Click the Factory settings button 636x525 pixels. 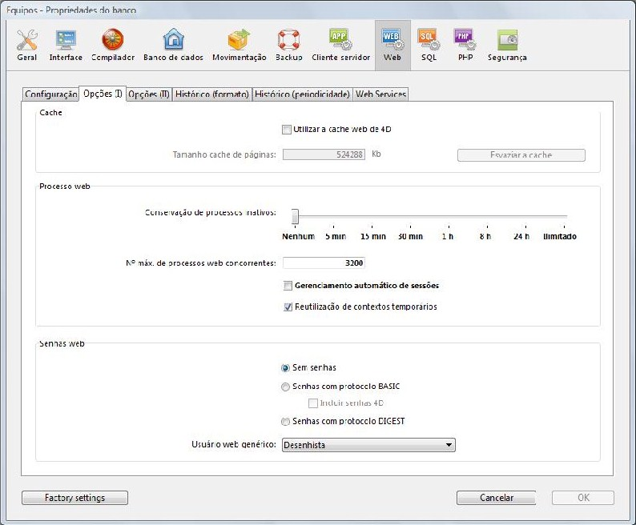(x=74, y=498)
